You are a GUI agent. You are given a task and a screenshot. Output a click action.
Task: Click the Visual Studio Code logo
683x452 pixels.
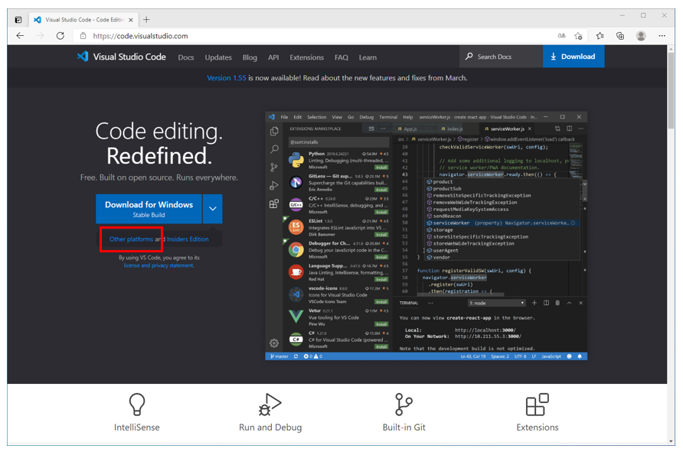122,57
